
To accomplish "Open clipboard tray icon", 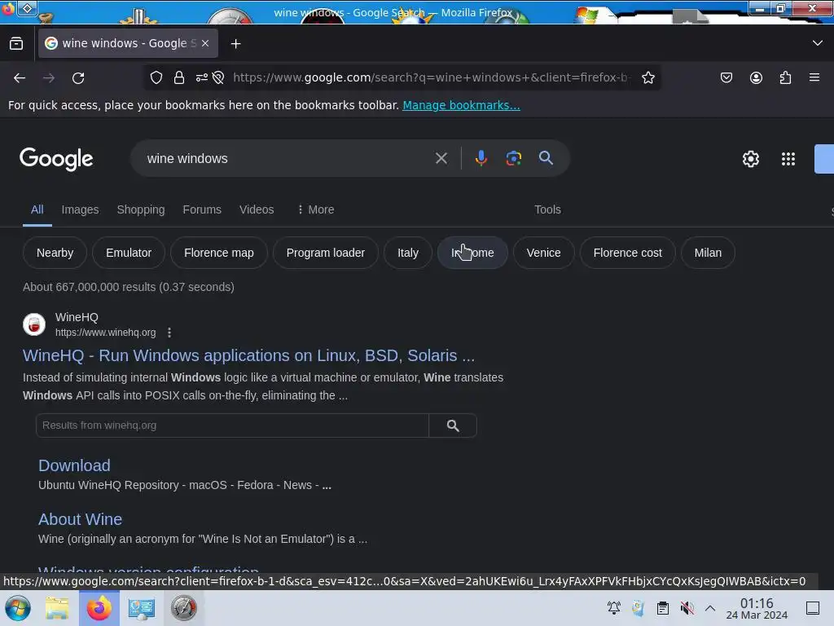I will coord(662,608).
